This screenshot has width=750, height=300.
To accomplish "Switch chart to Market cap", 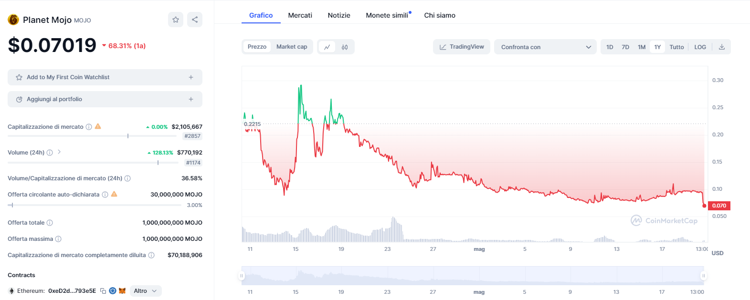I will (292, 47).
